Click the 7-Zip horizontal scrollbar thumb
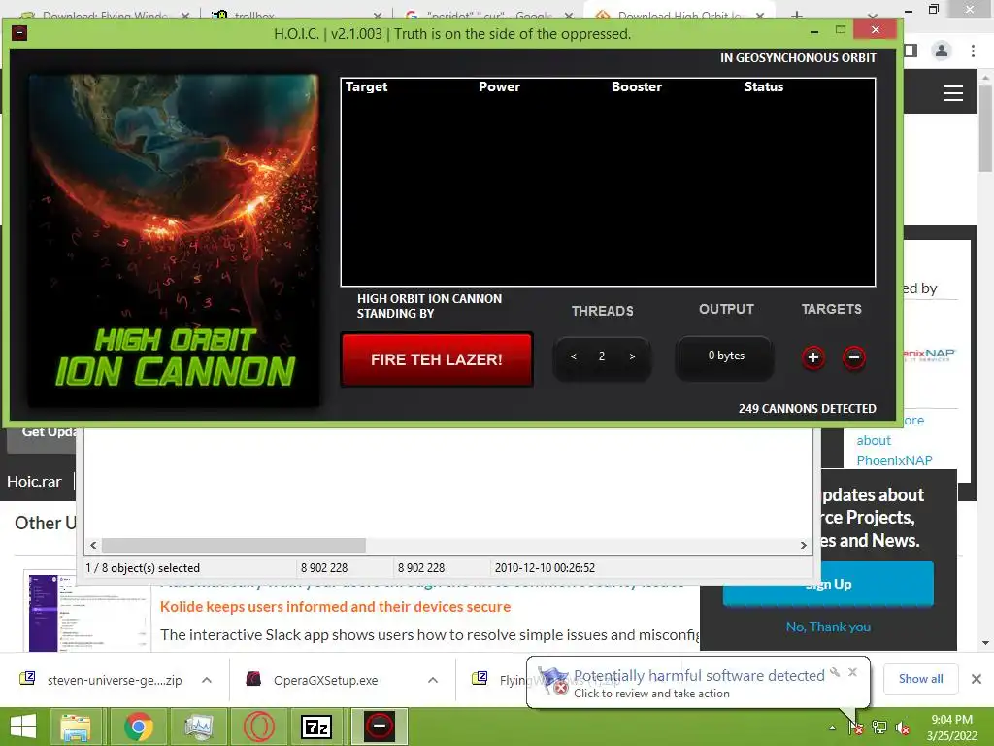Screen dimensions: 994x746 pos(233,545)
